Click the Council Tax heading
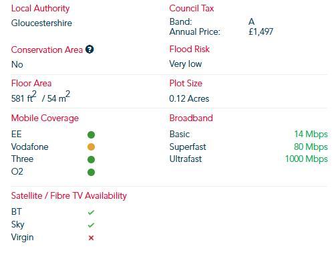This screenshot has width=334, height=269. point(192,8)
